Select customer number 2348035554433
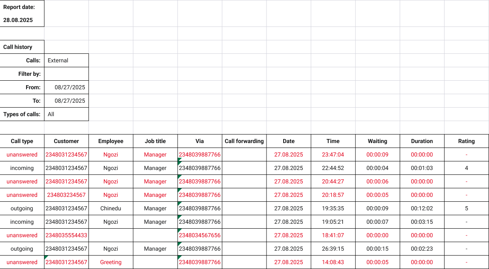Viewport: 489px width, 269px height. point(66,235)
